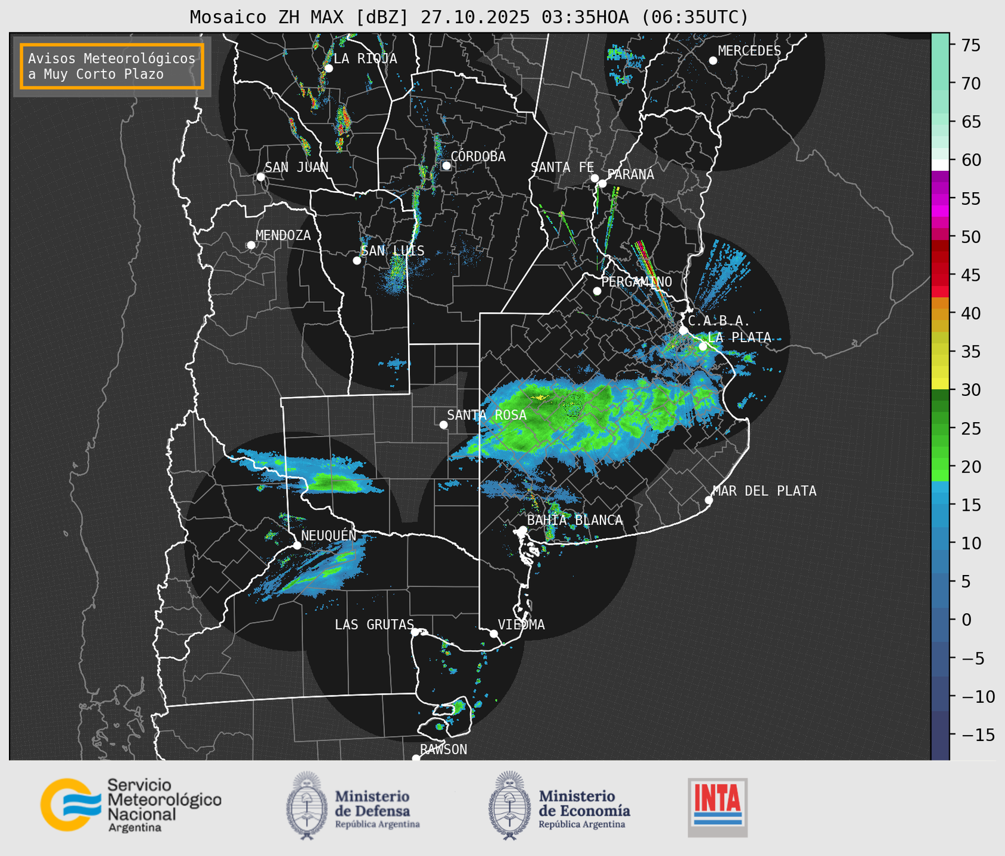Click the 60 dBZ colorbar label
This screenshot has width=1005, height=856.
(x=970, y=160)
